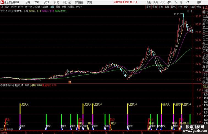Viewport: 208px width, 134px height.
Task: Open the headset customer service icon
Action: point(176,2)
